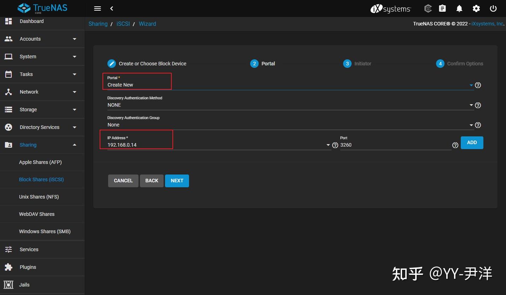Open the system settings gear icon

(x=476, y=8)
